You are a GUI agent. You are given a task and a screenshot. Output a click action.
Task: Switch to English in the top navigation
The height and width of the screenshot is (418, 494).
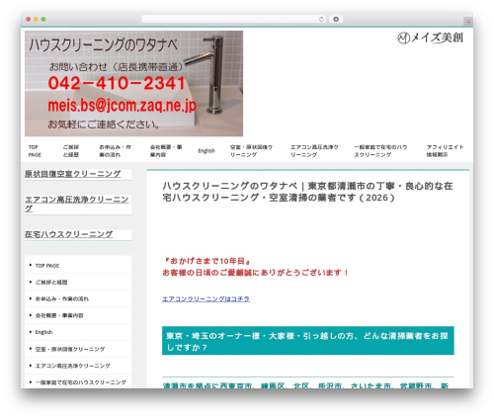click(x=206, y=151)
